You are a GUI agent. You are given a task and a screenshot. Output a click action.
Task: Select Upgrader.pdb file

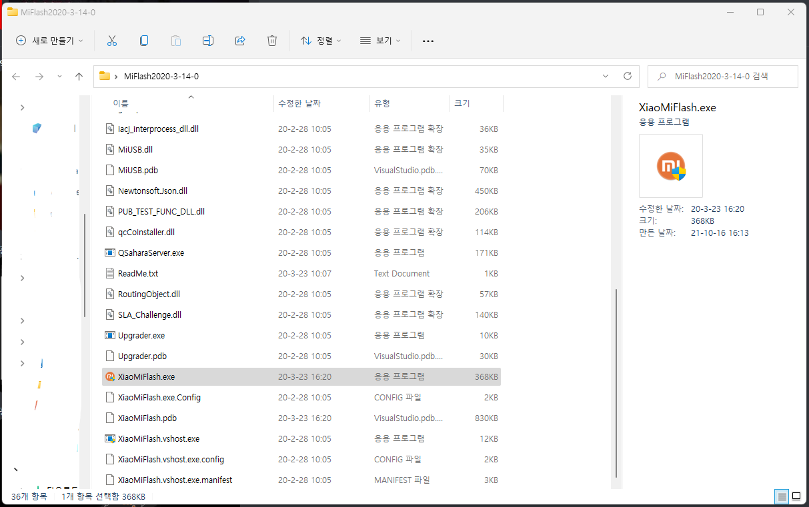(x=301, y=356)
